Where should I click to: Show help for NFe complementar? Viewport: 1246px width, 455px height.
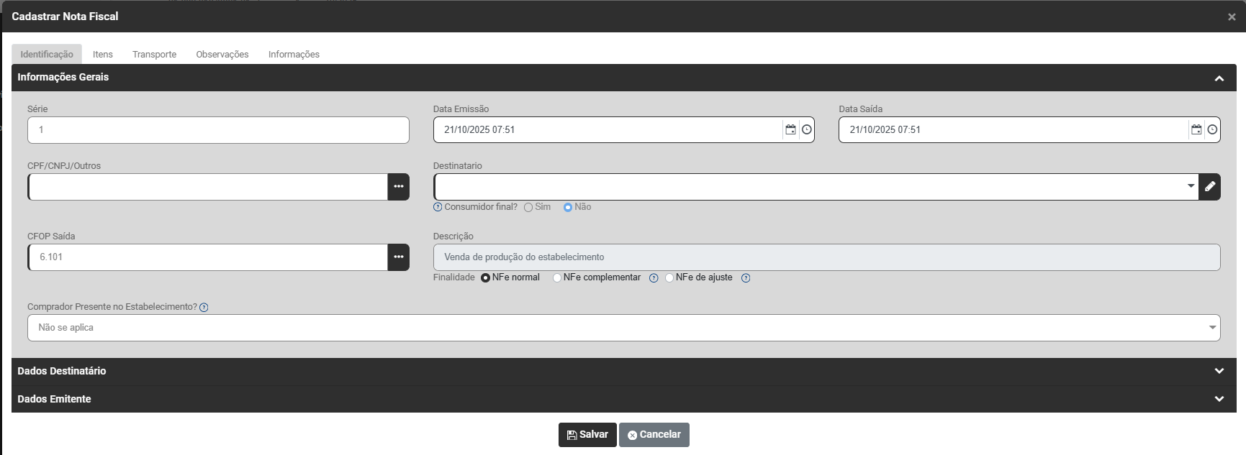pyautogui.click(x=654, y=278)
